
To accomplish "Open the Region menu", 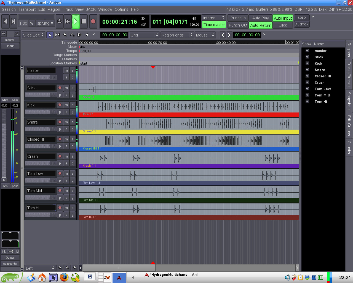I will point(54,9).
